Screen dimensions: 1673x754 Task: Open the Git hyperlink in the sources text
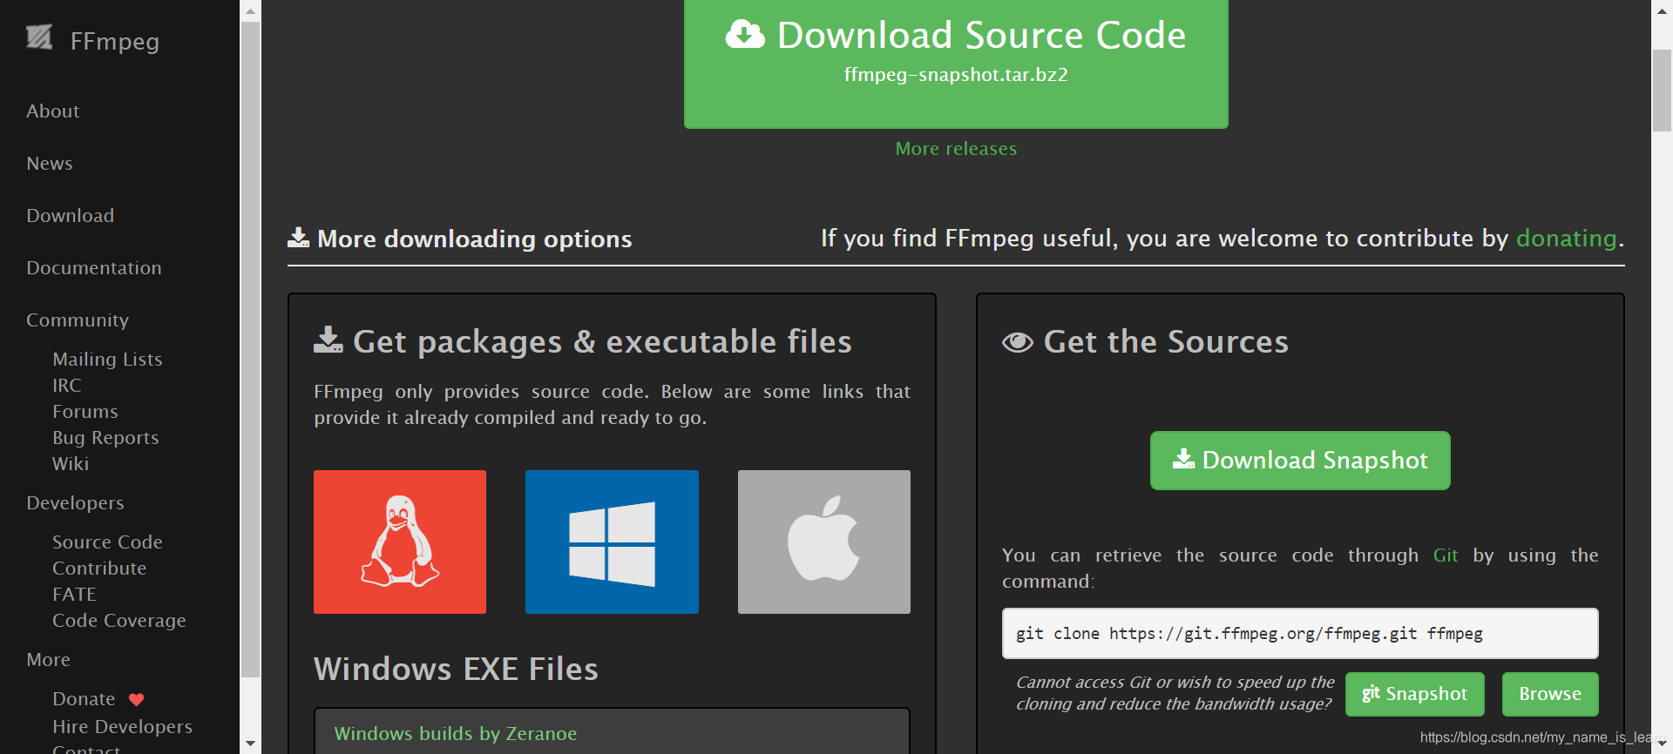point(1446,555)
